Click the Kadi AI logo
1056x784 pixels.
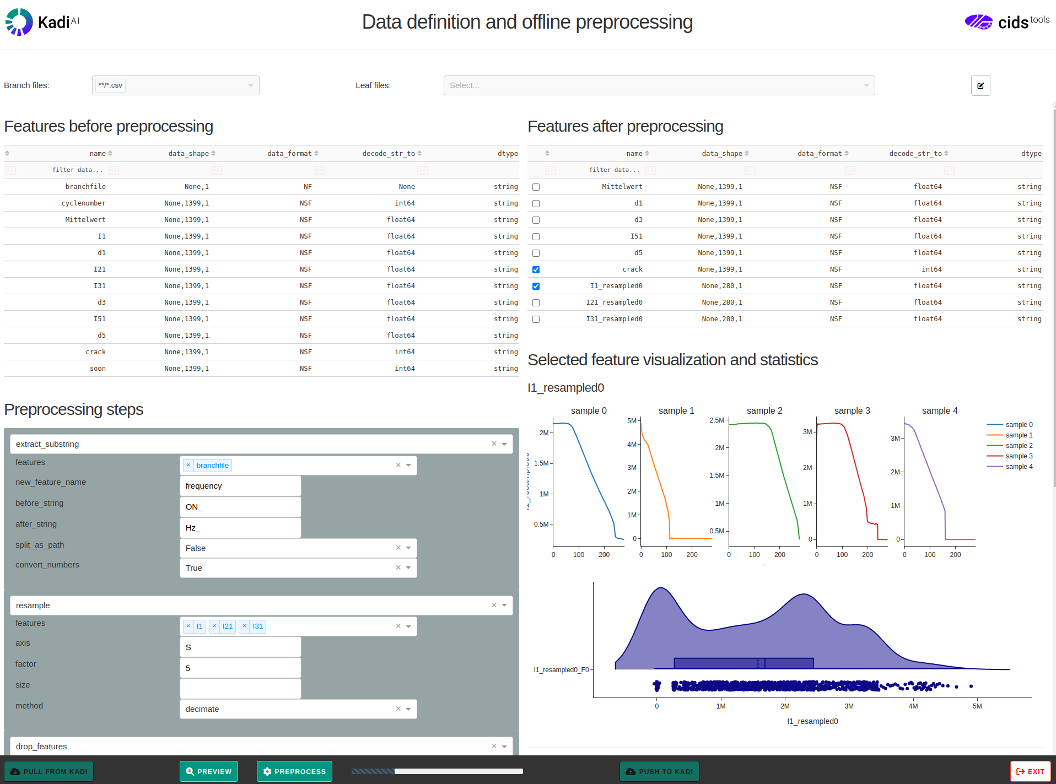coord(42,22)
